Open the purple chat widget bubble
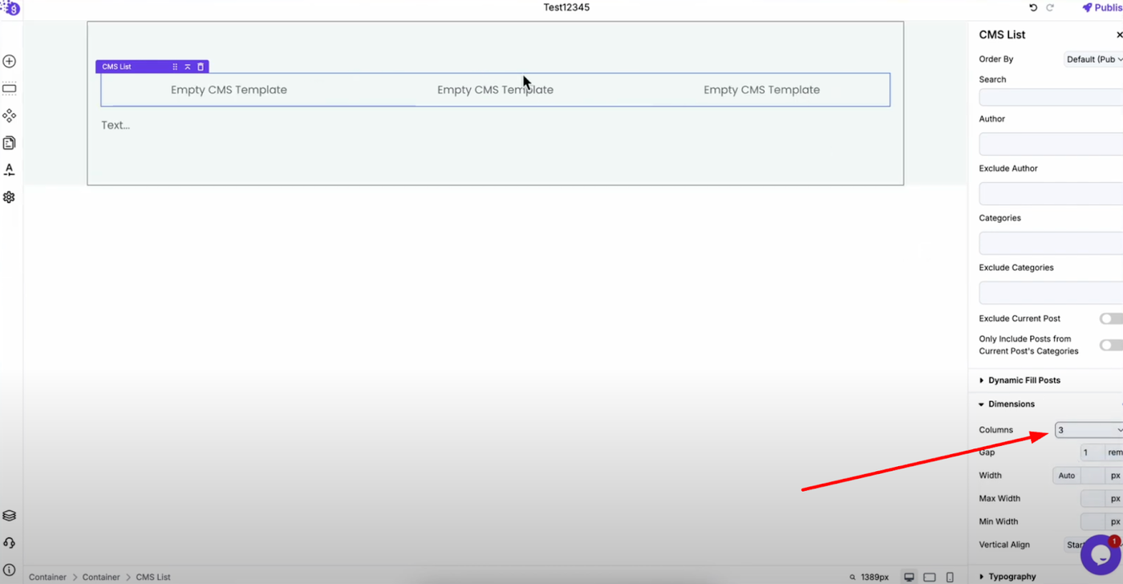Image resolution: width=1123 pixels, height=584 pixels. [1101, 555]
